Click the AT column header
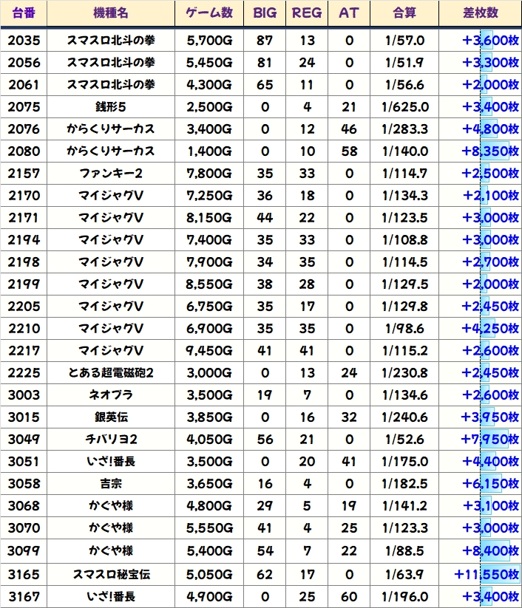Viewport: 522px width, 608px height. (x=348, y=13)
